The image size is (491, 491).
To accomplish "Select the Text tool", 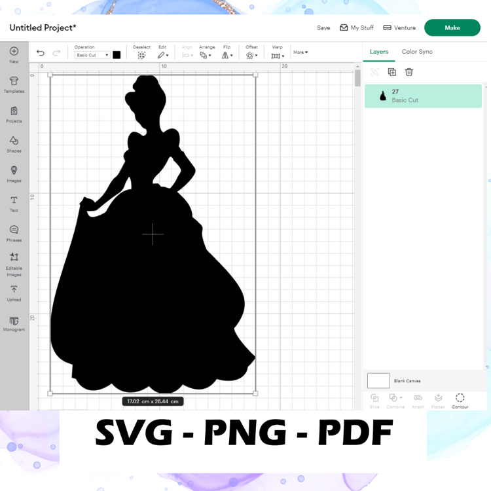I will [x=14, y=204].
